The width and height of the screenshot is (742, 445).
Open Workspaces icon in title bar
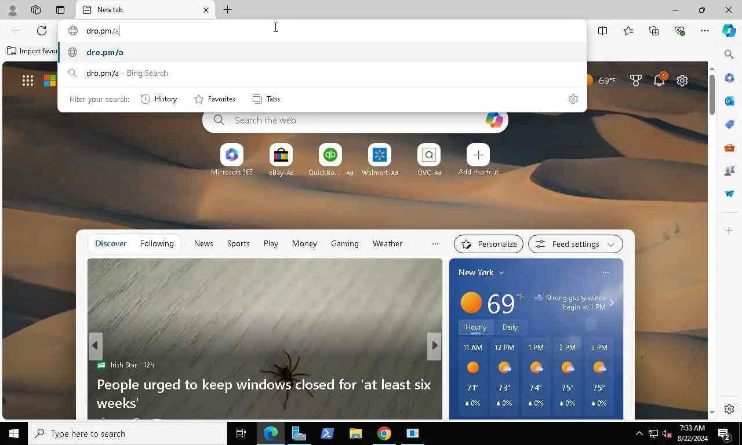36,10
